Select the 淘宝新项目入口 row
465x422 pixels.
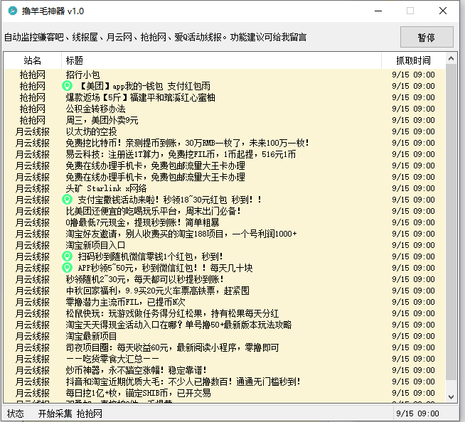95,245
